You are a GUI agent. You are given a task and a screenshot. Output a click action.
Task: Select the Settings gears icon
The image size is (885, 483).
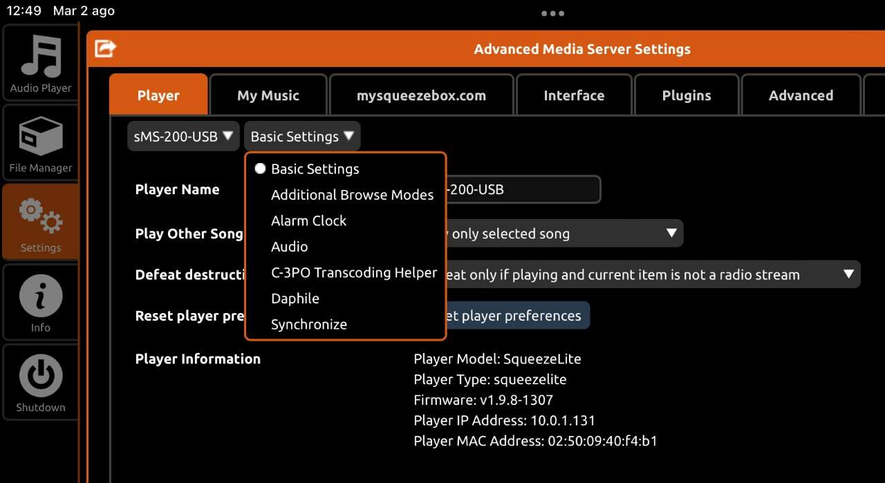click(40, 222)
